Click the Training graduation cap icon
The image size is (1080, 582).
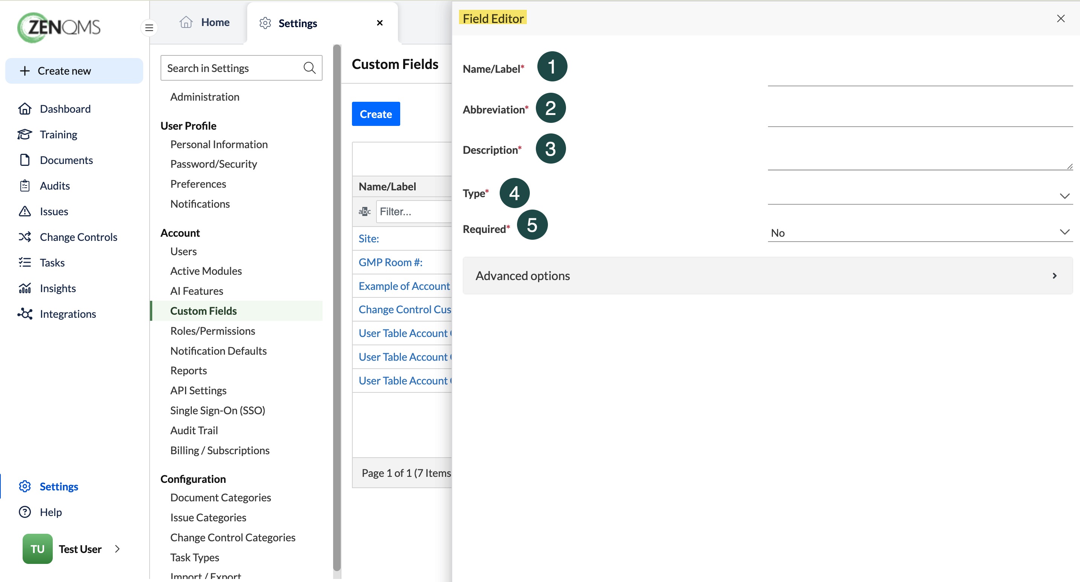[25, 134]
